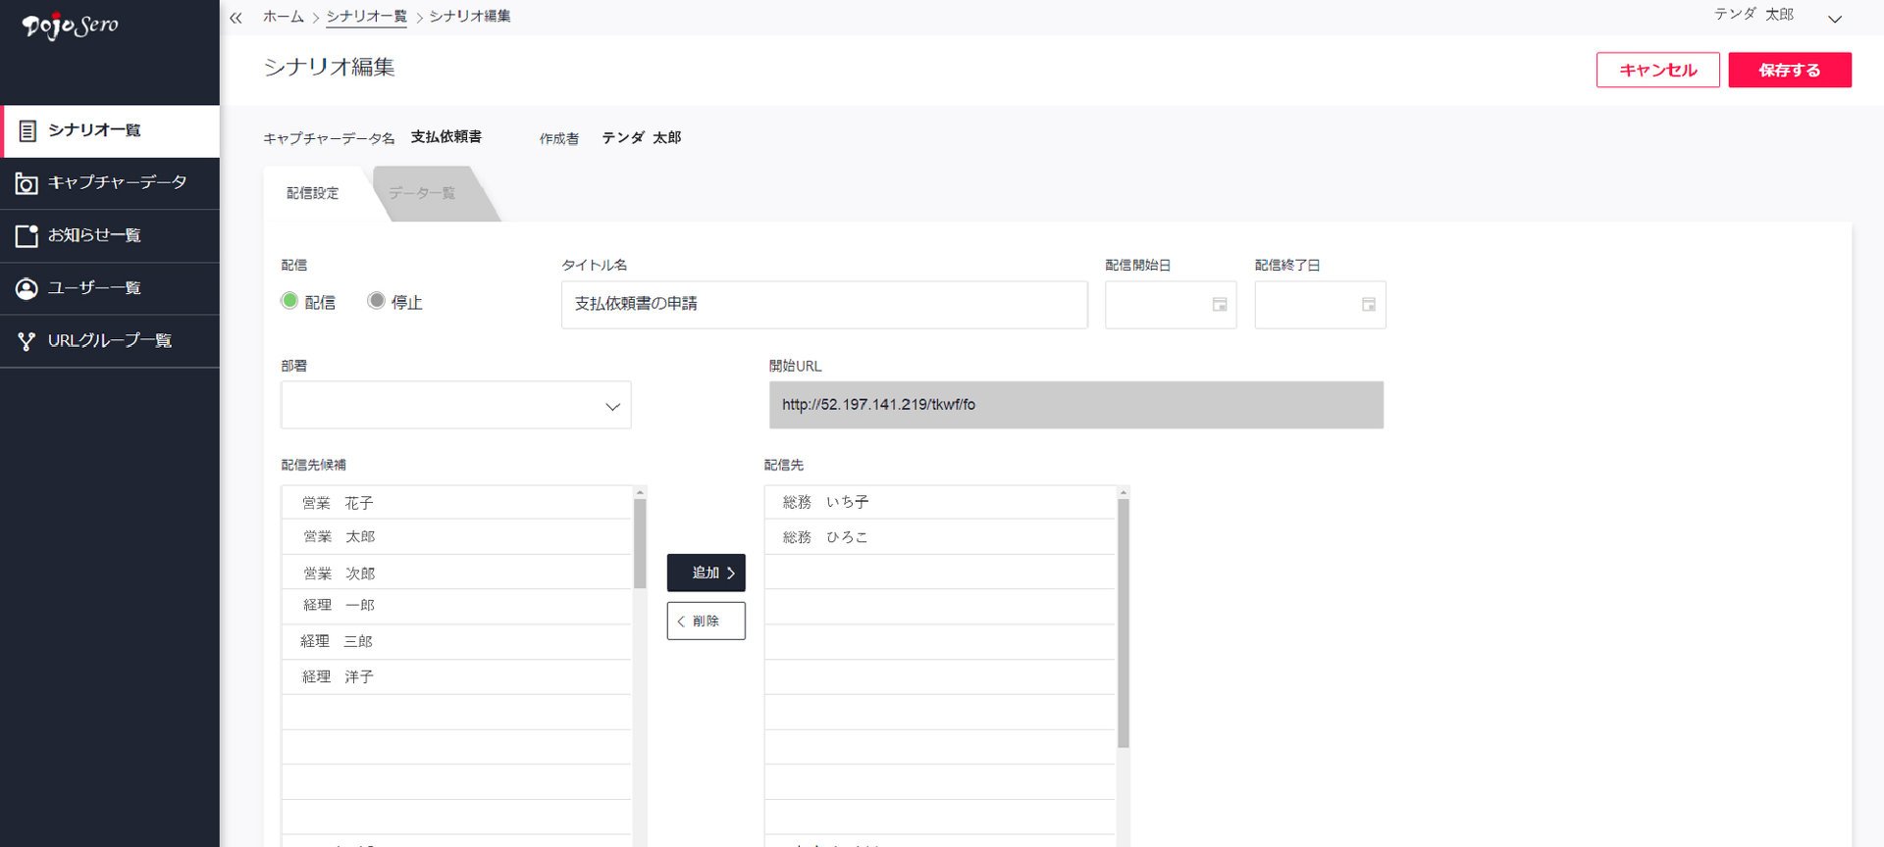This screenshot has width=1884, height=847.
Task: Select 営業 次郎 in 配信先候補 list
Action: click(456, 573)
